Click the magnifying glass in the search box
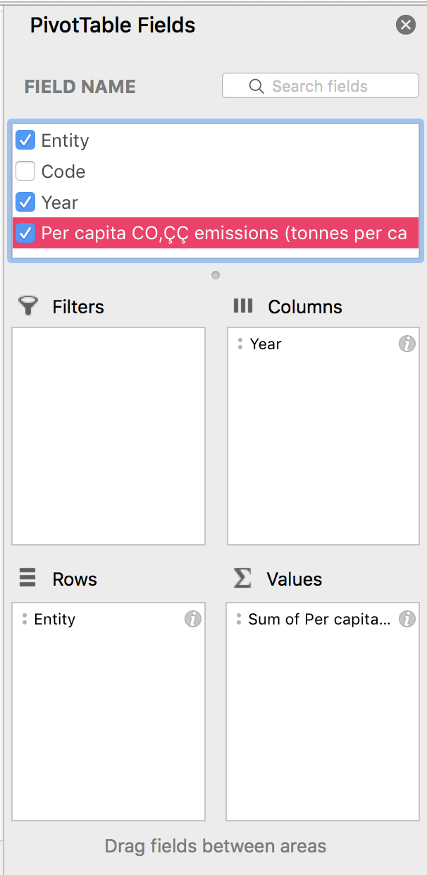The height and width of the screenshot is (875, 427). 255,85
